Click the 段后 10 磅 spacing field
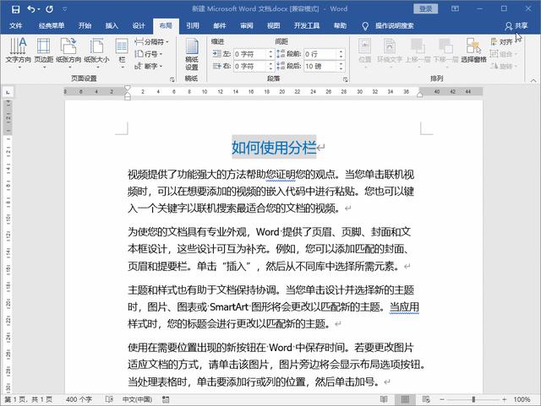 [x=320, y=66]
